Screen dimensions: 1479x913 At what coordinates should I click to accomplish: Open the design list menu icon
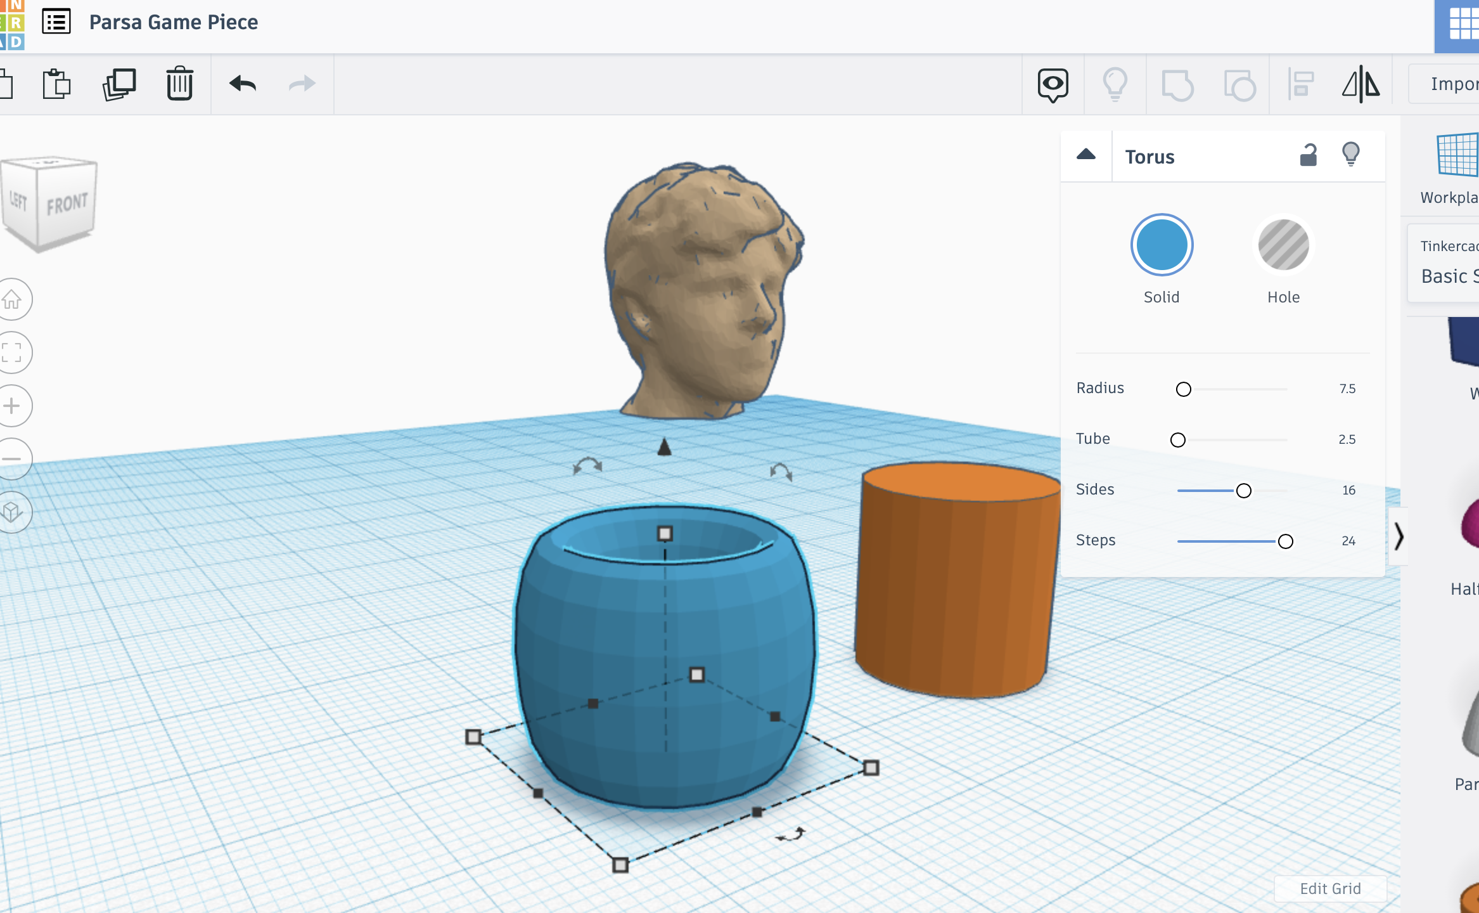pos(56,22)
